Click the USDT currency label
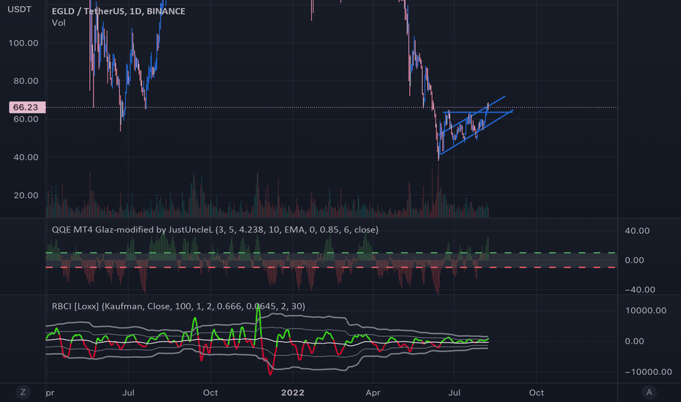 (19, 9)
